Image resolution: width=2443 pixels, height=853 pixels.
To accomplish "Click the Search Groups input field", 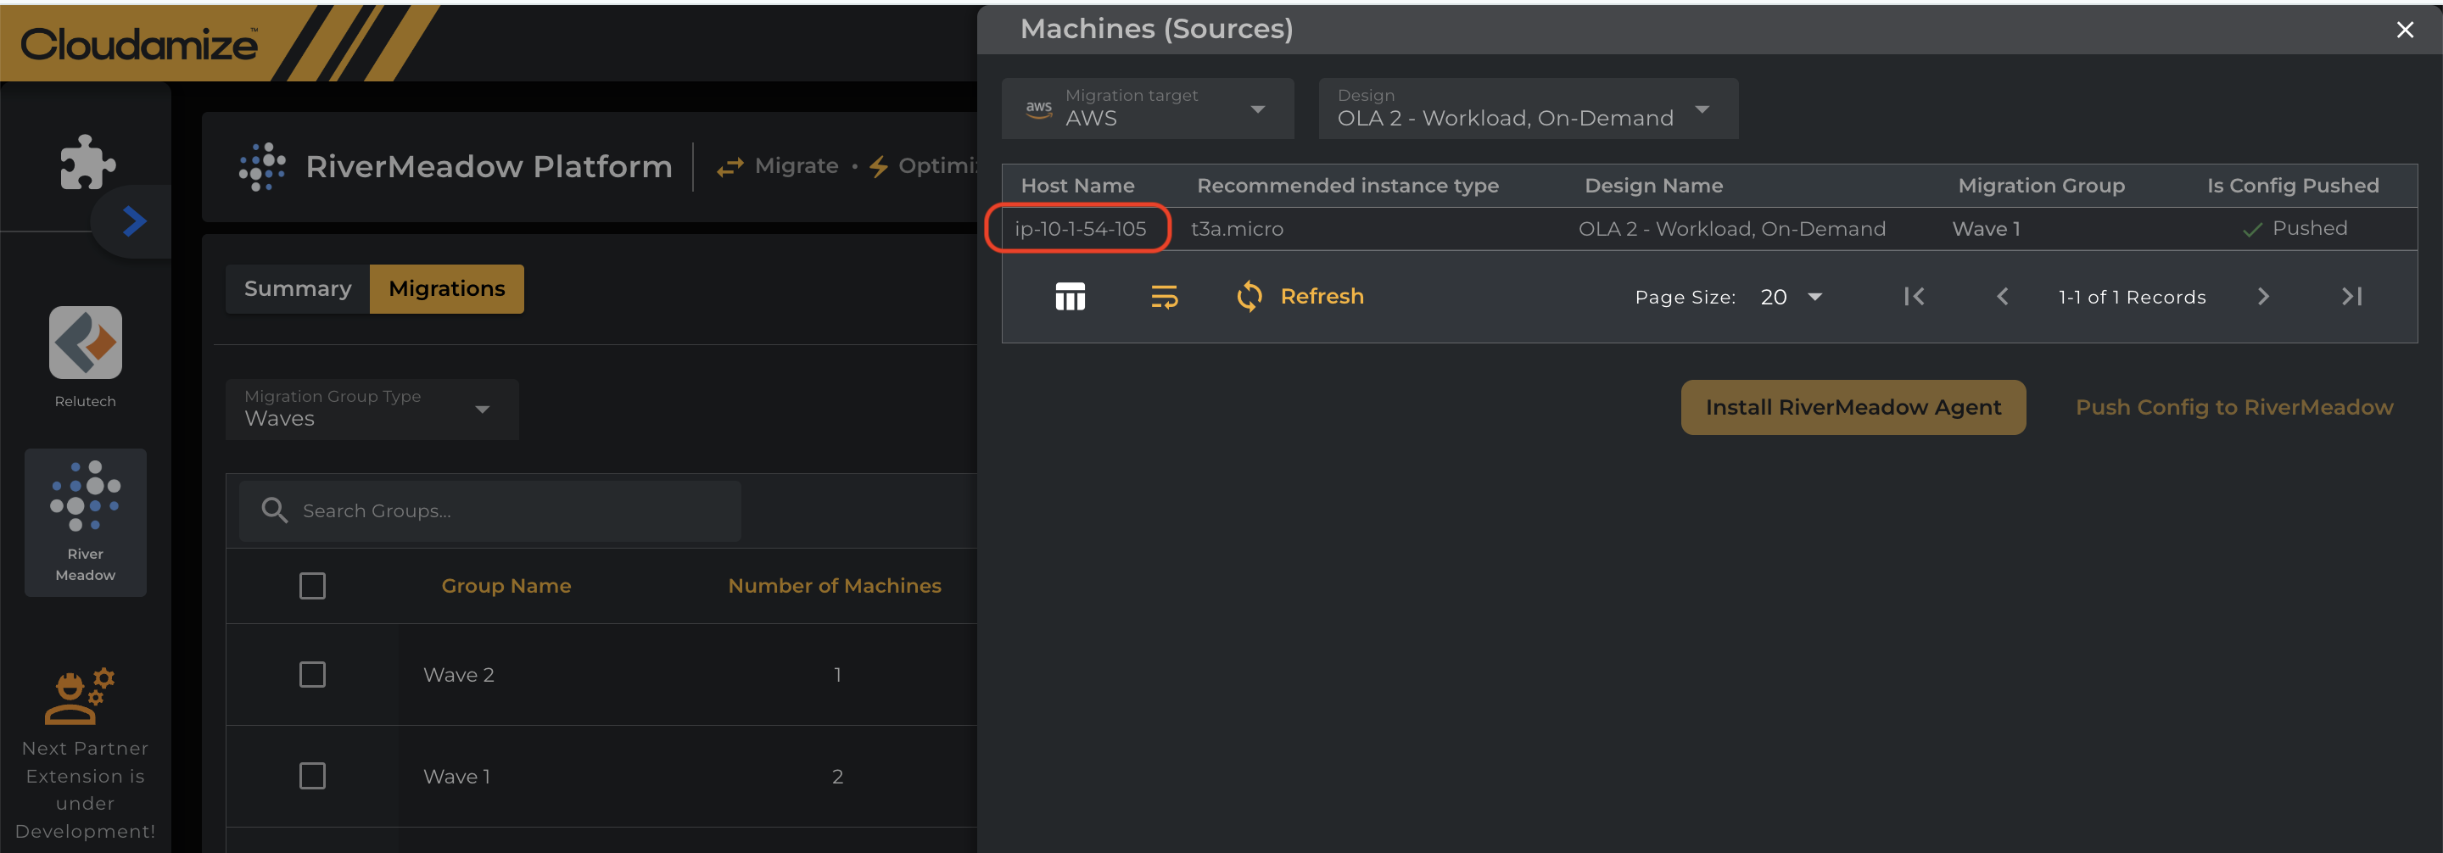I will 490,510.
